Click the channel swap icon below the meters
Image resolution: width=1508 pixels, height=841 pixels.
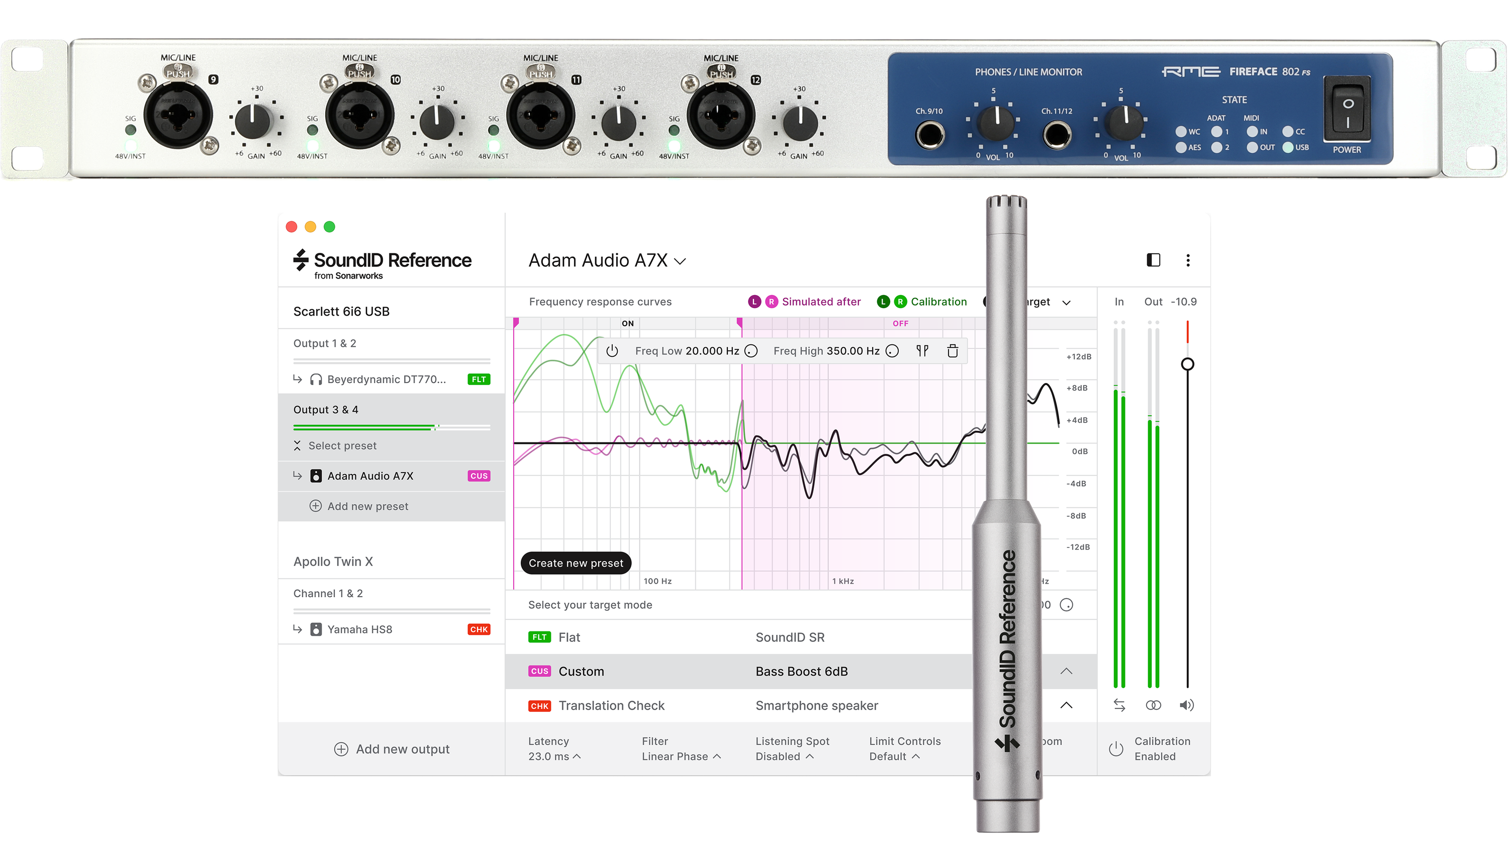click(1120, 705)
